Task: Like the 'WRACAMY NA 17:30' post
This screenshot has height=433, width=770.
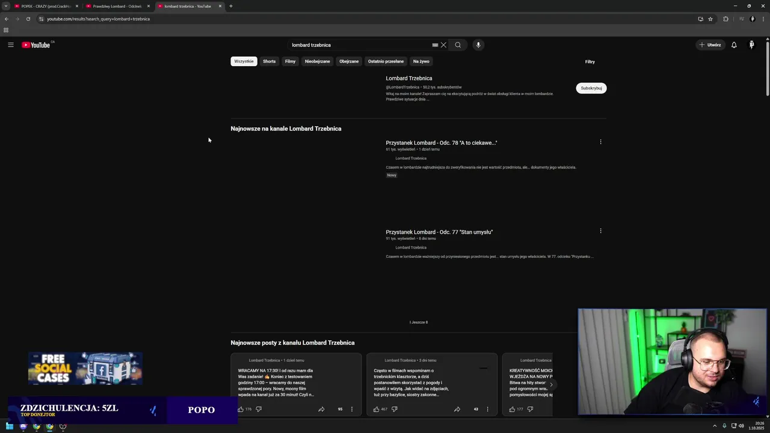Action: coord(241,409)
